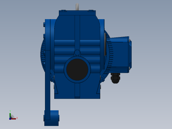
Task: Select the top cover plate of gearbox
Action: 77,13
